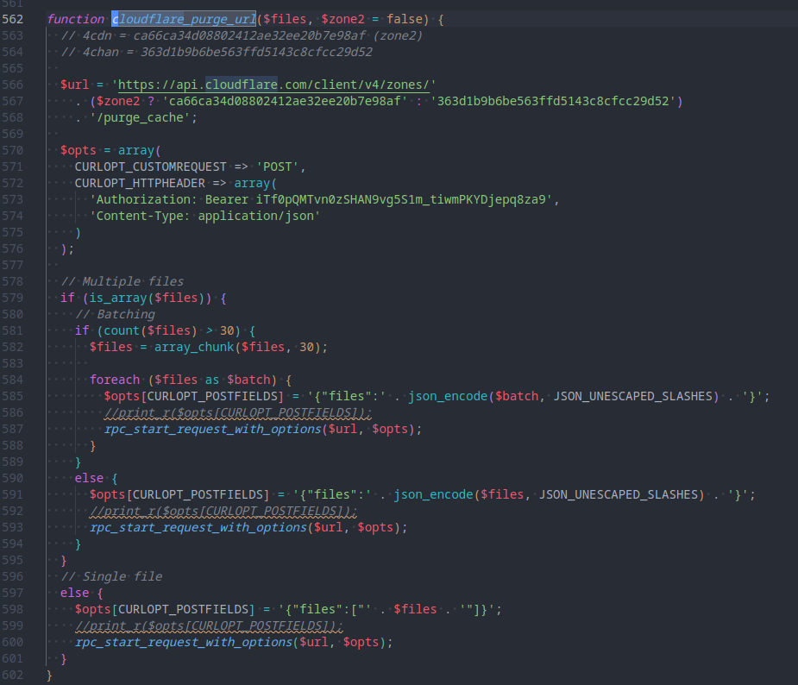This screenshot has height=685, width=798.
Task: Click the foreach keyword on line 584
Action: pyautogui.click(x=115, y=380)
